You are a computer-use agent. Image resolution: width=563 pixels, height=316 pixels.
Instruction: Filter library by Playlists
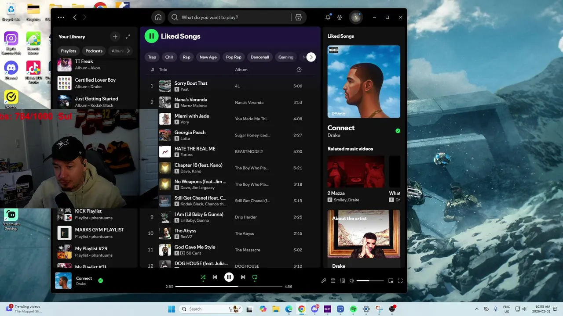click(69, 51)
